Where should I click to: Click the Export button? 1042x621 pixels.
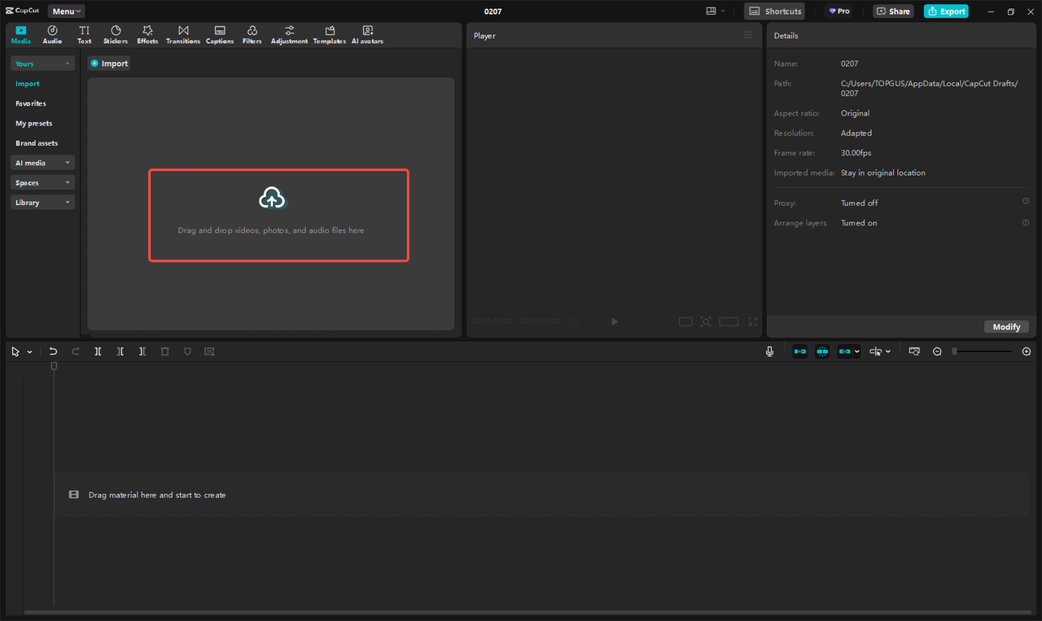[x=946, y=11]
